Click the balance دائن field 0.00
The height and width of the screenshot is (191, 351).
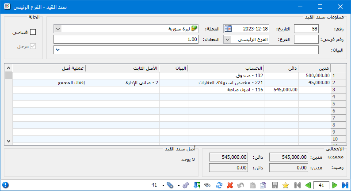pyautogui.click(x=229, y=168)
